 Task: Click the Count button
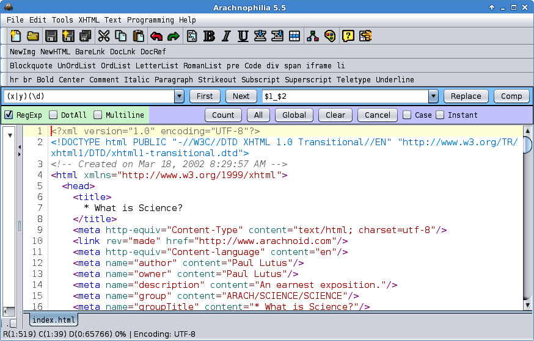click(223, 115)
